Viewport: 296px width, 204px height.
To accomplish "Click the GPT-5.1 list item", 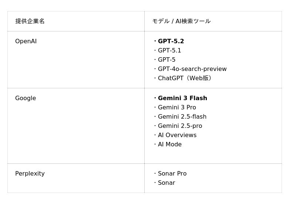I will 169,51.
